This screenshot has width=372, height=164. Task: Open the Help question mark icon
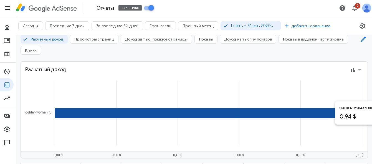pos(342,8)
